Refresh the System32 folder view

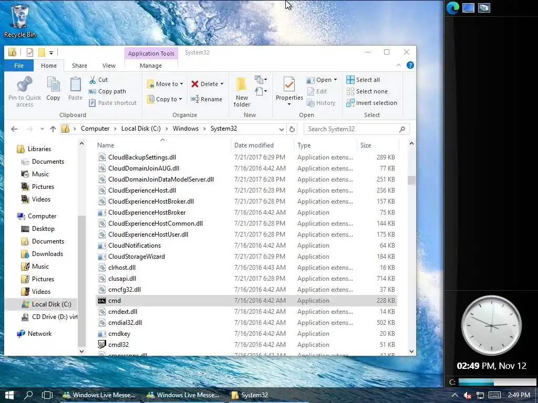coord(292,129)
